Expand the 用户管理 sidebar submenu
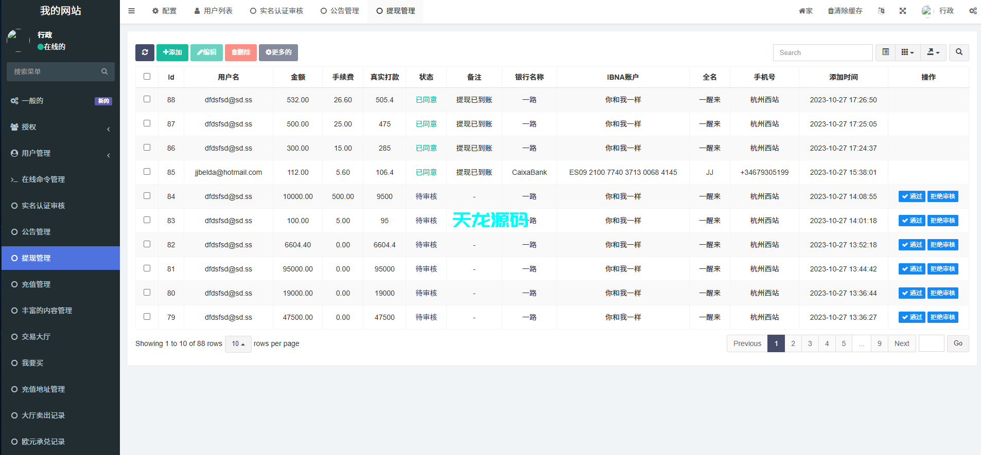The width and height of the screenshot is (981, 455). point(61,153)
